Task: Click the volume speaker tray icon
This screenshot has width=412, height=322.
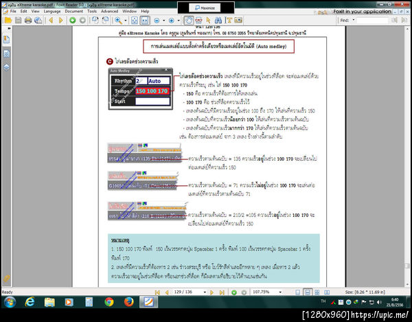Action: click(x=379, y=302)
